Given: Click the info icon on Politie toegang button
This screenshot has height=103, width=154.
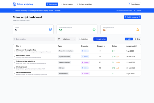Looking at the screenshot, I should [x=139, y=17].
